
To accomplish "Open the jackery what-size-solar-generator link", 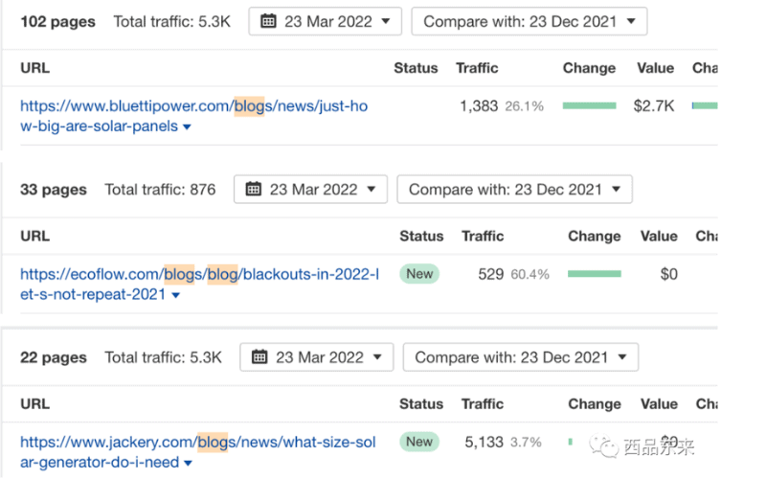I will tap(198, 451).
